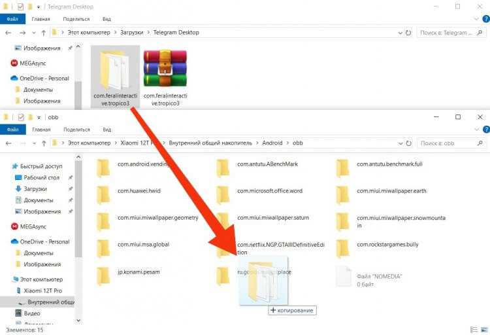Open Help in obb window
The width and height of the screenshot is (490, 335).
tap(486, 130)
